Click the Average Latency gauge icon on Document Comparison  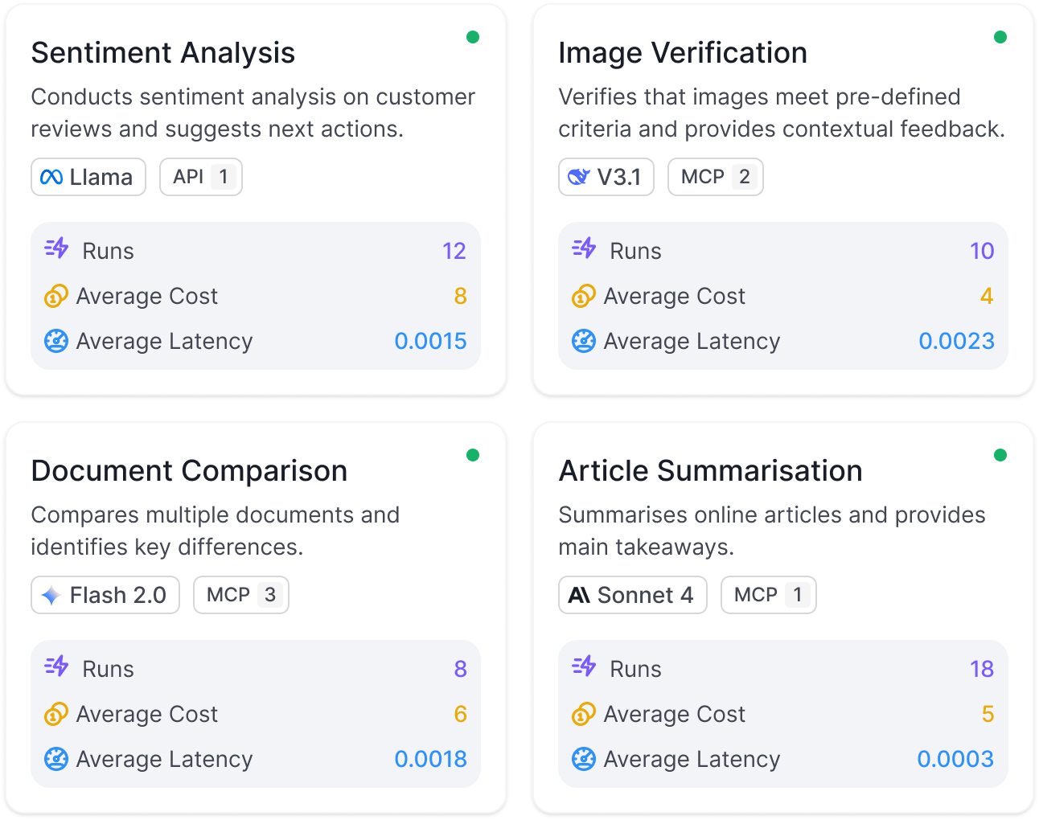(56, 759)
